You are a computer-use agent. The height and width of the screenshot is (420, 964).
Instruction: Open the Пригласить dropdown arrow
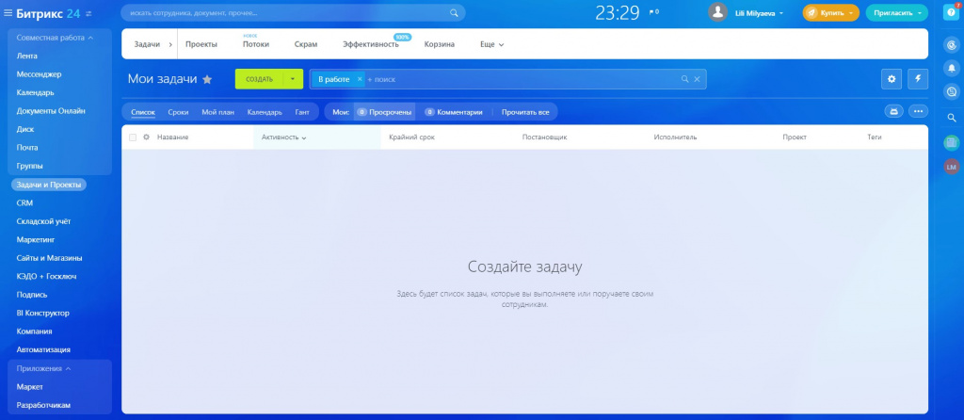pos(919,13)
